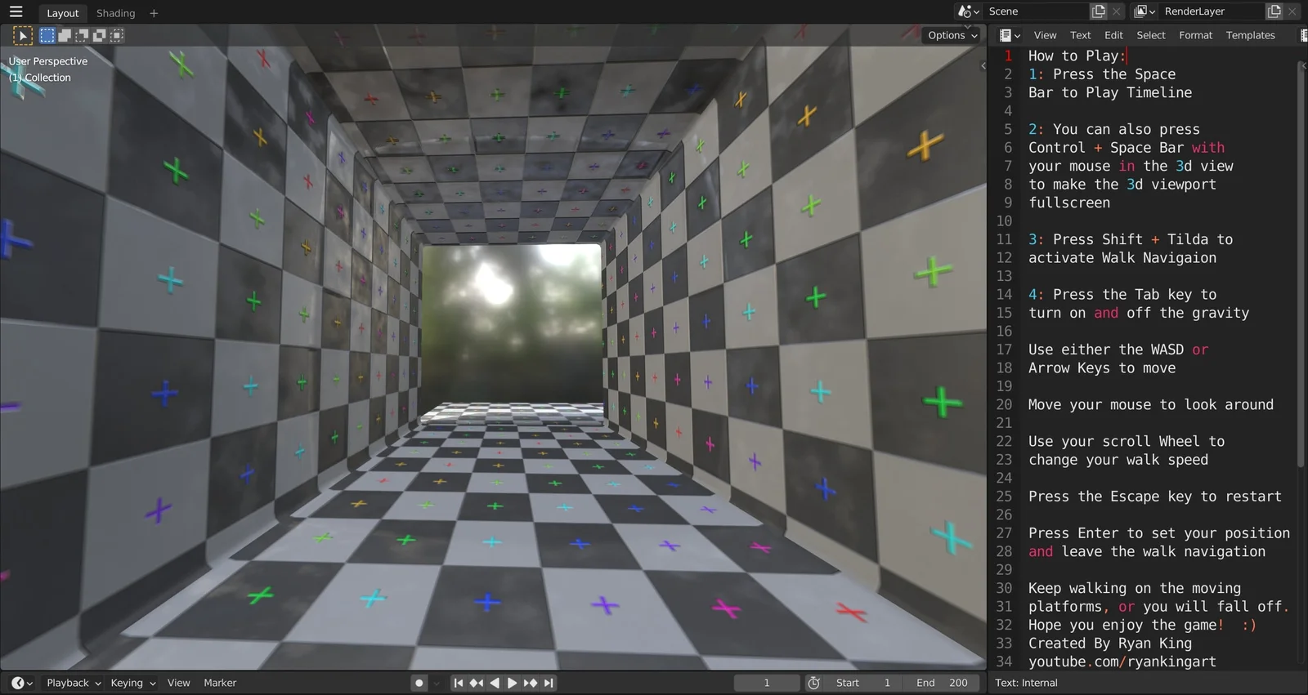Jump to the end frame

click(x=549, y=683)
